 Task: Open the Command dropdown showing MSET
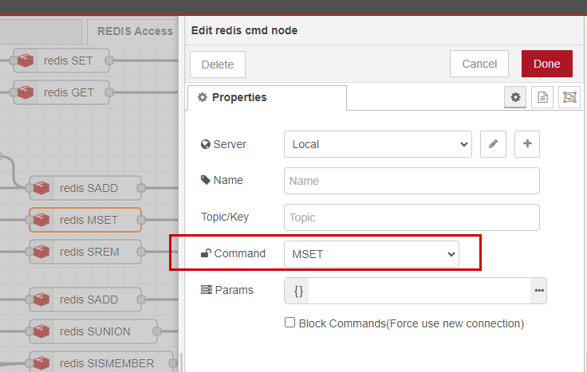[x=372, y=254]
